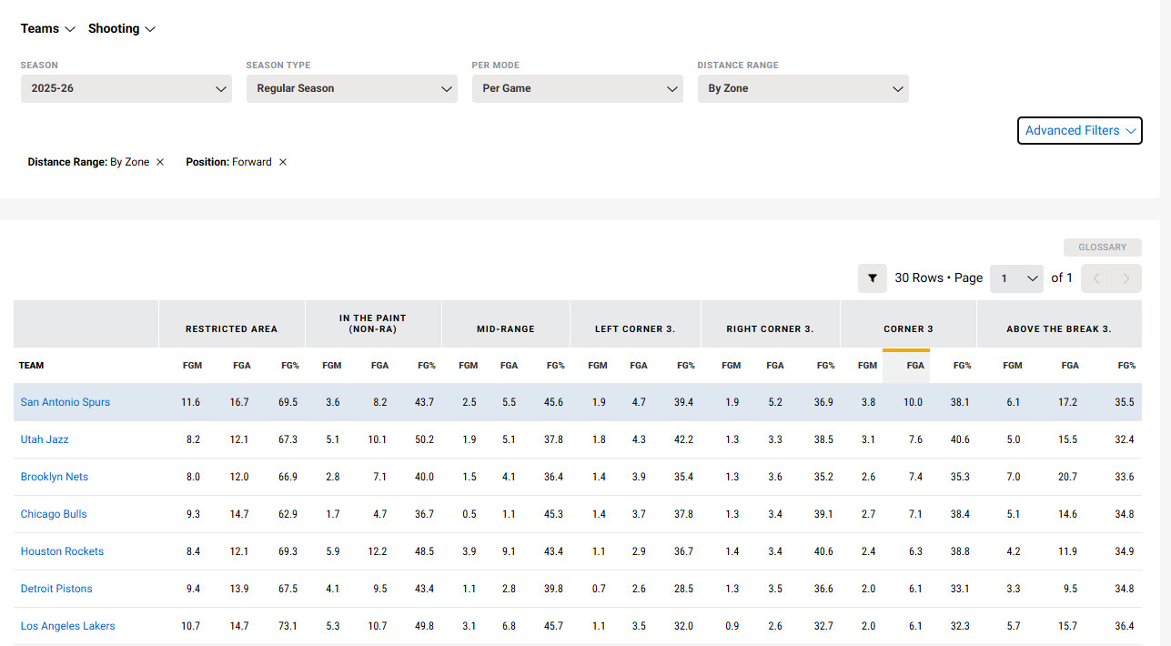Remove the Distance Range: By Zone filter

(160, 162)
